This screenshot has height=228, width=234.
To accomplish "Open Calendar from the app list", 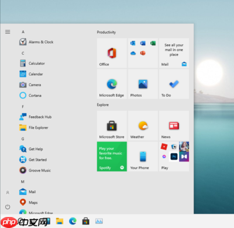I will 31,74.
